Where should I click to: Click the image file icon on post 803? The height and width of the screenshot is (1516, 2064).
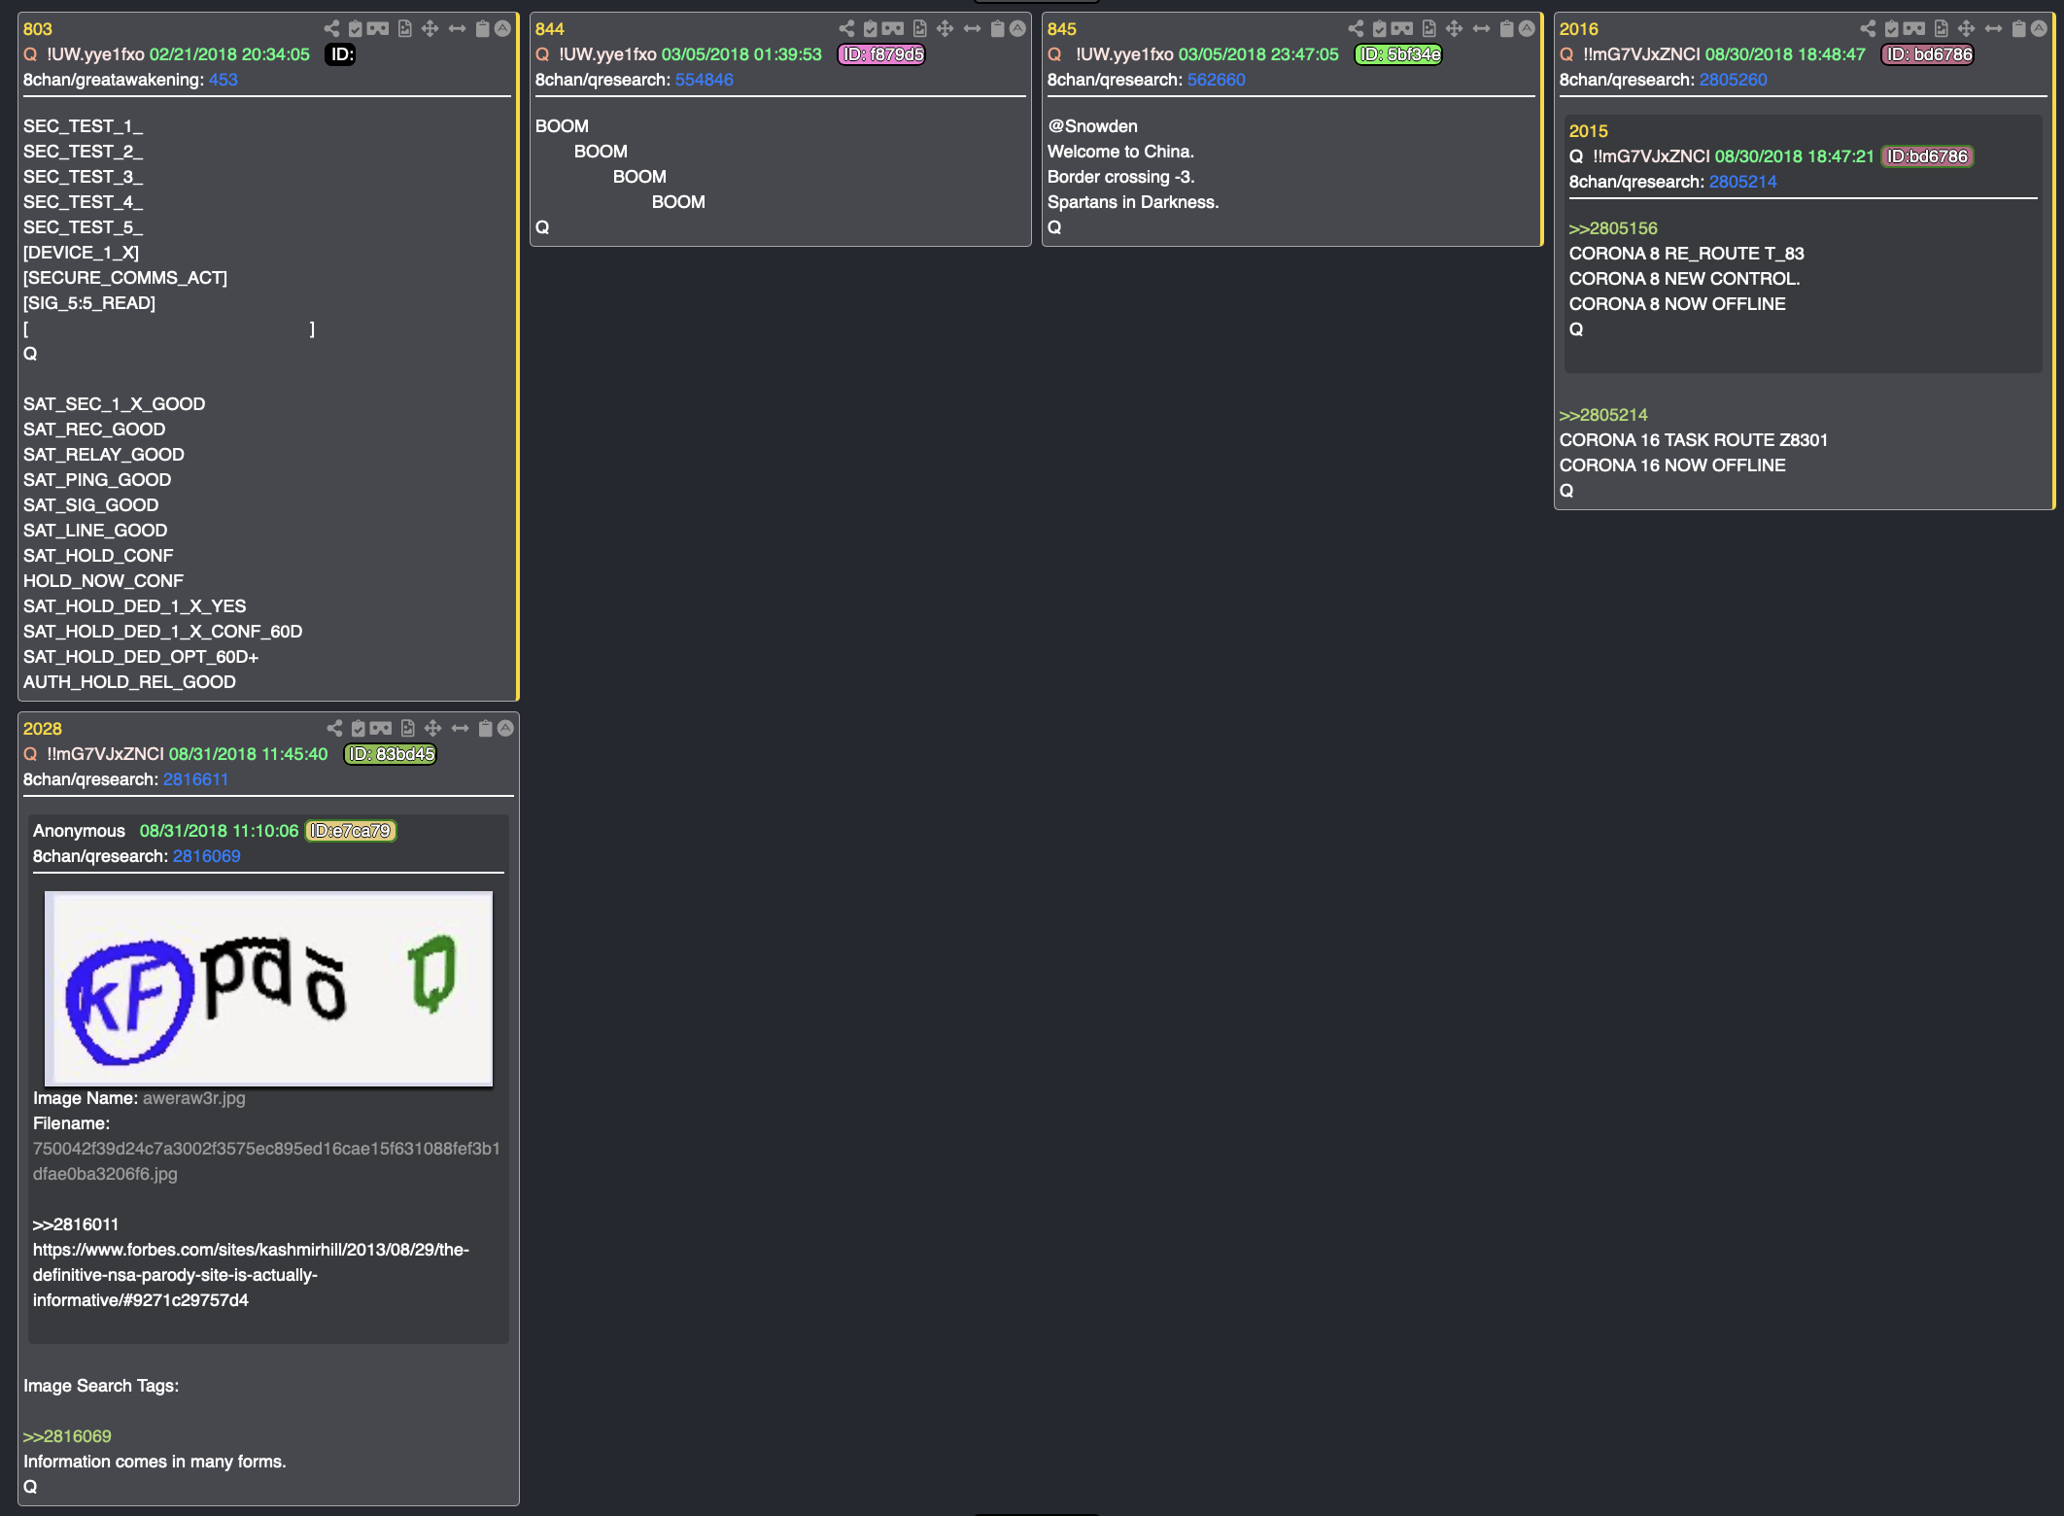404,29
